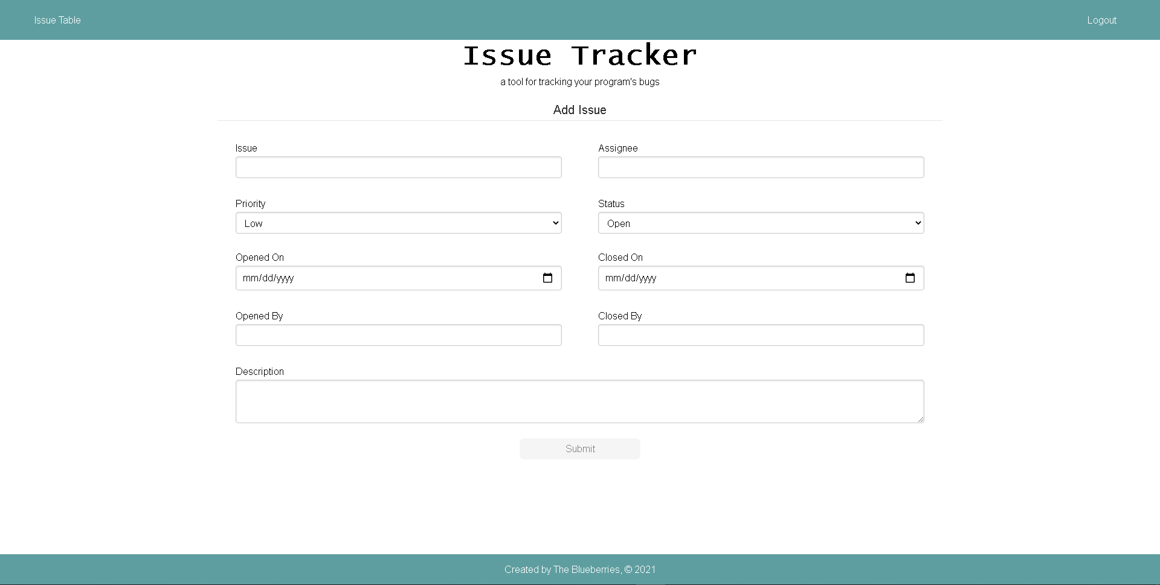Image resolution: width=1160 pixels, height=585 pixels.
Task: Click inside the Description textarea
Action: point(580,401)
